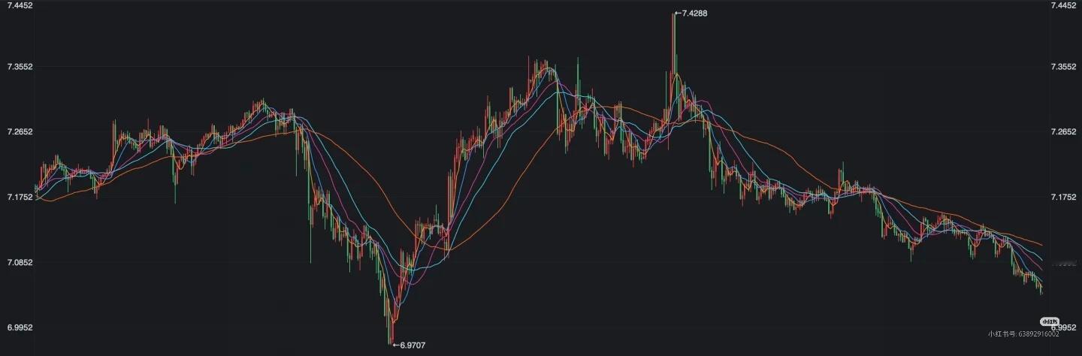Select 7.2652 label on right price axis
This screenshot has height=356, width=1082.
(1064, 131)
